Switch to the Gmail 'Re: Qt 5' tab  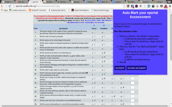[21, 2]
